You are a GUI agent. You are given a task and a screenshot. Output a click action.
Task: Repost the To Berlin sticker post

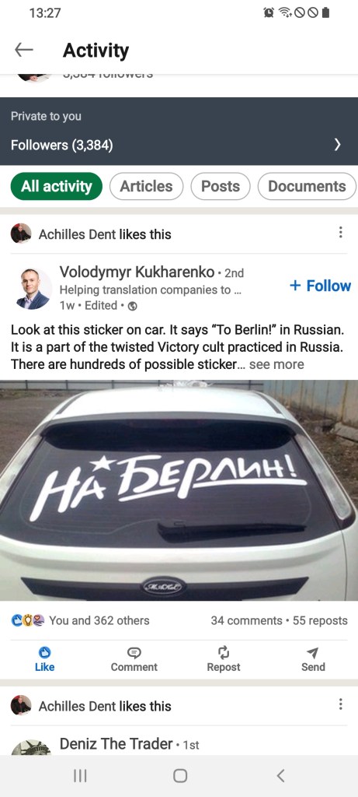pos(224,659)
